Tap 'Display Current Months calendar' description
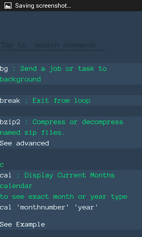 (x=57, y=181)
